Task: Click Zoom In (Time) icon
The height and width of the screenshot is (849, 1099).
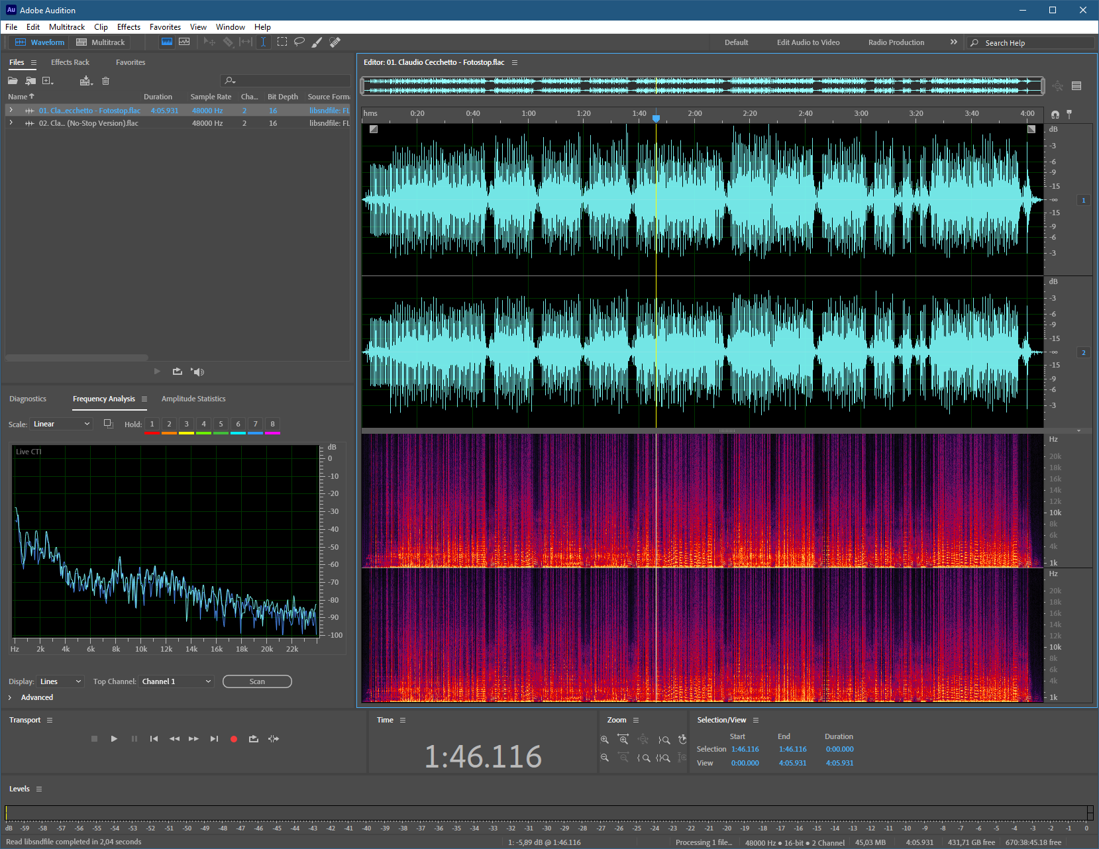Action: [623, 739]
